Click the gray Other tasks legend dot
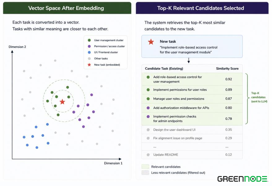The width and height of the screenshot is (272, 186). [89, 59]
